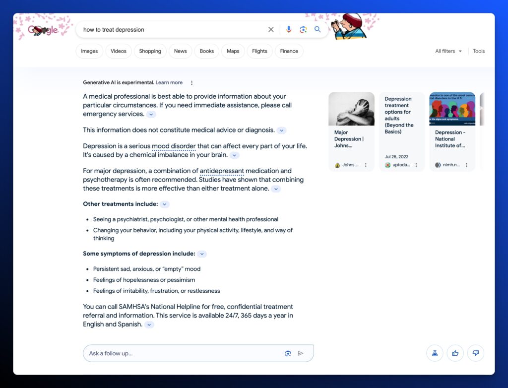Switch to the Images tab
Viewport: 508px width, 388px height.
(x=89, y=51)
